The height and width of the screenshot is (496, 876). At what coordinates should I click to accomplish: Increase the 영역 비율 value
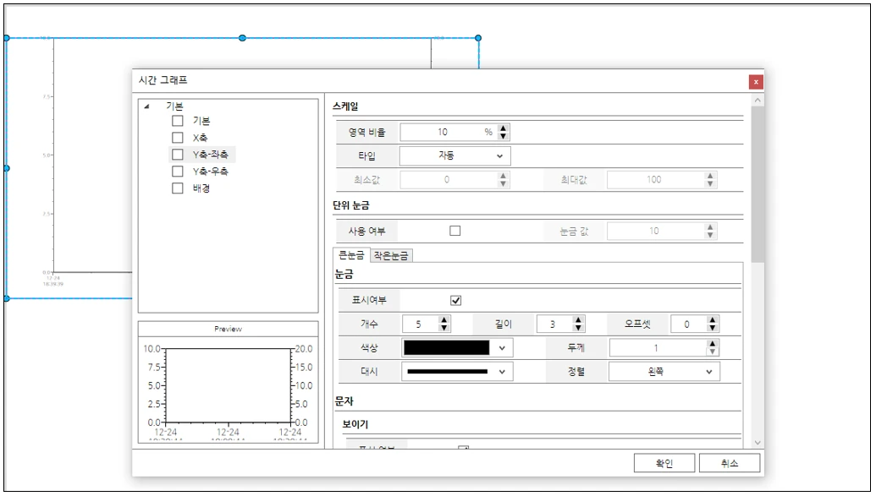(504, 128)
